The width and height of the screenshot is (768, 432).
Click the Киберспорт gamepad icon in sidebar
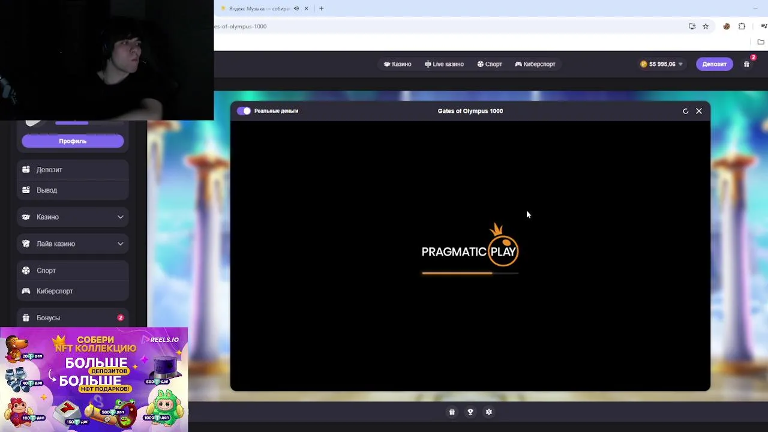(x=26, y=291)
